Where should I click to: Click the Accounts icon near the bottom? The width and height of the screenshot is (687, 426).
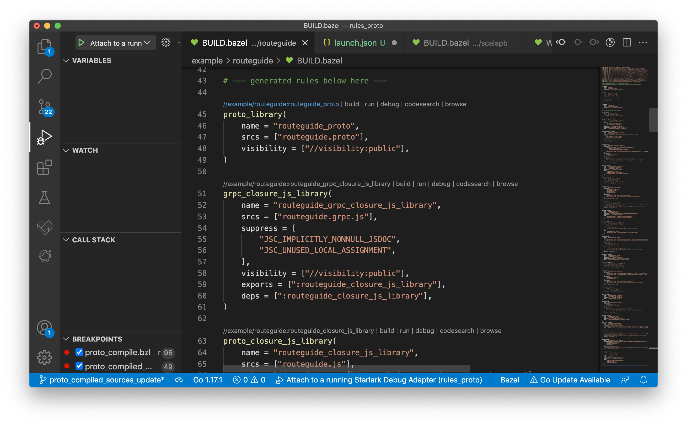point(44,328)
